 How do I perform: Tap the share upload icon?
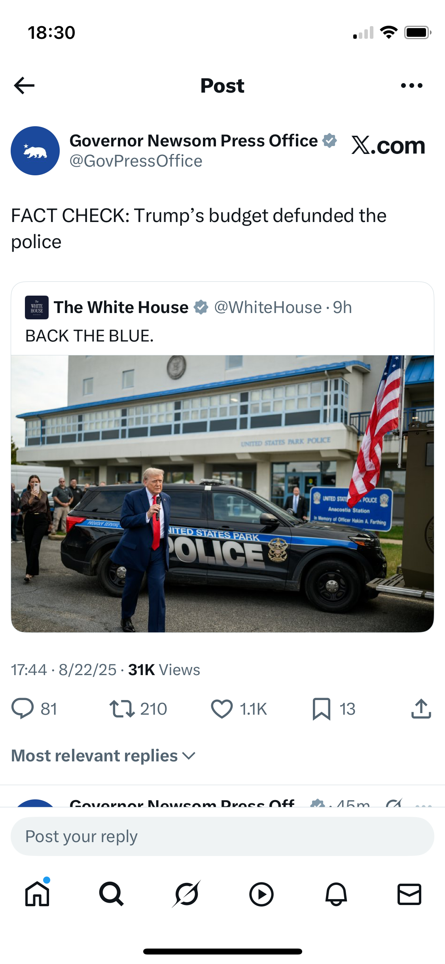421,708
